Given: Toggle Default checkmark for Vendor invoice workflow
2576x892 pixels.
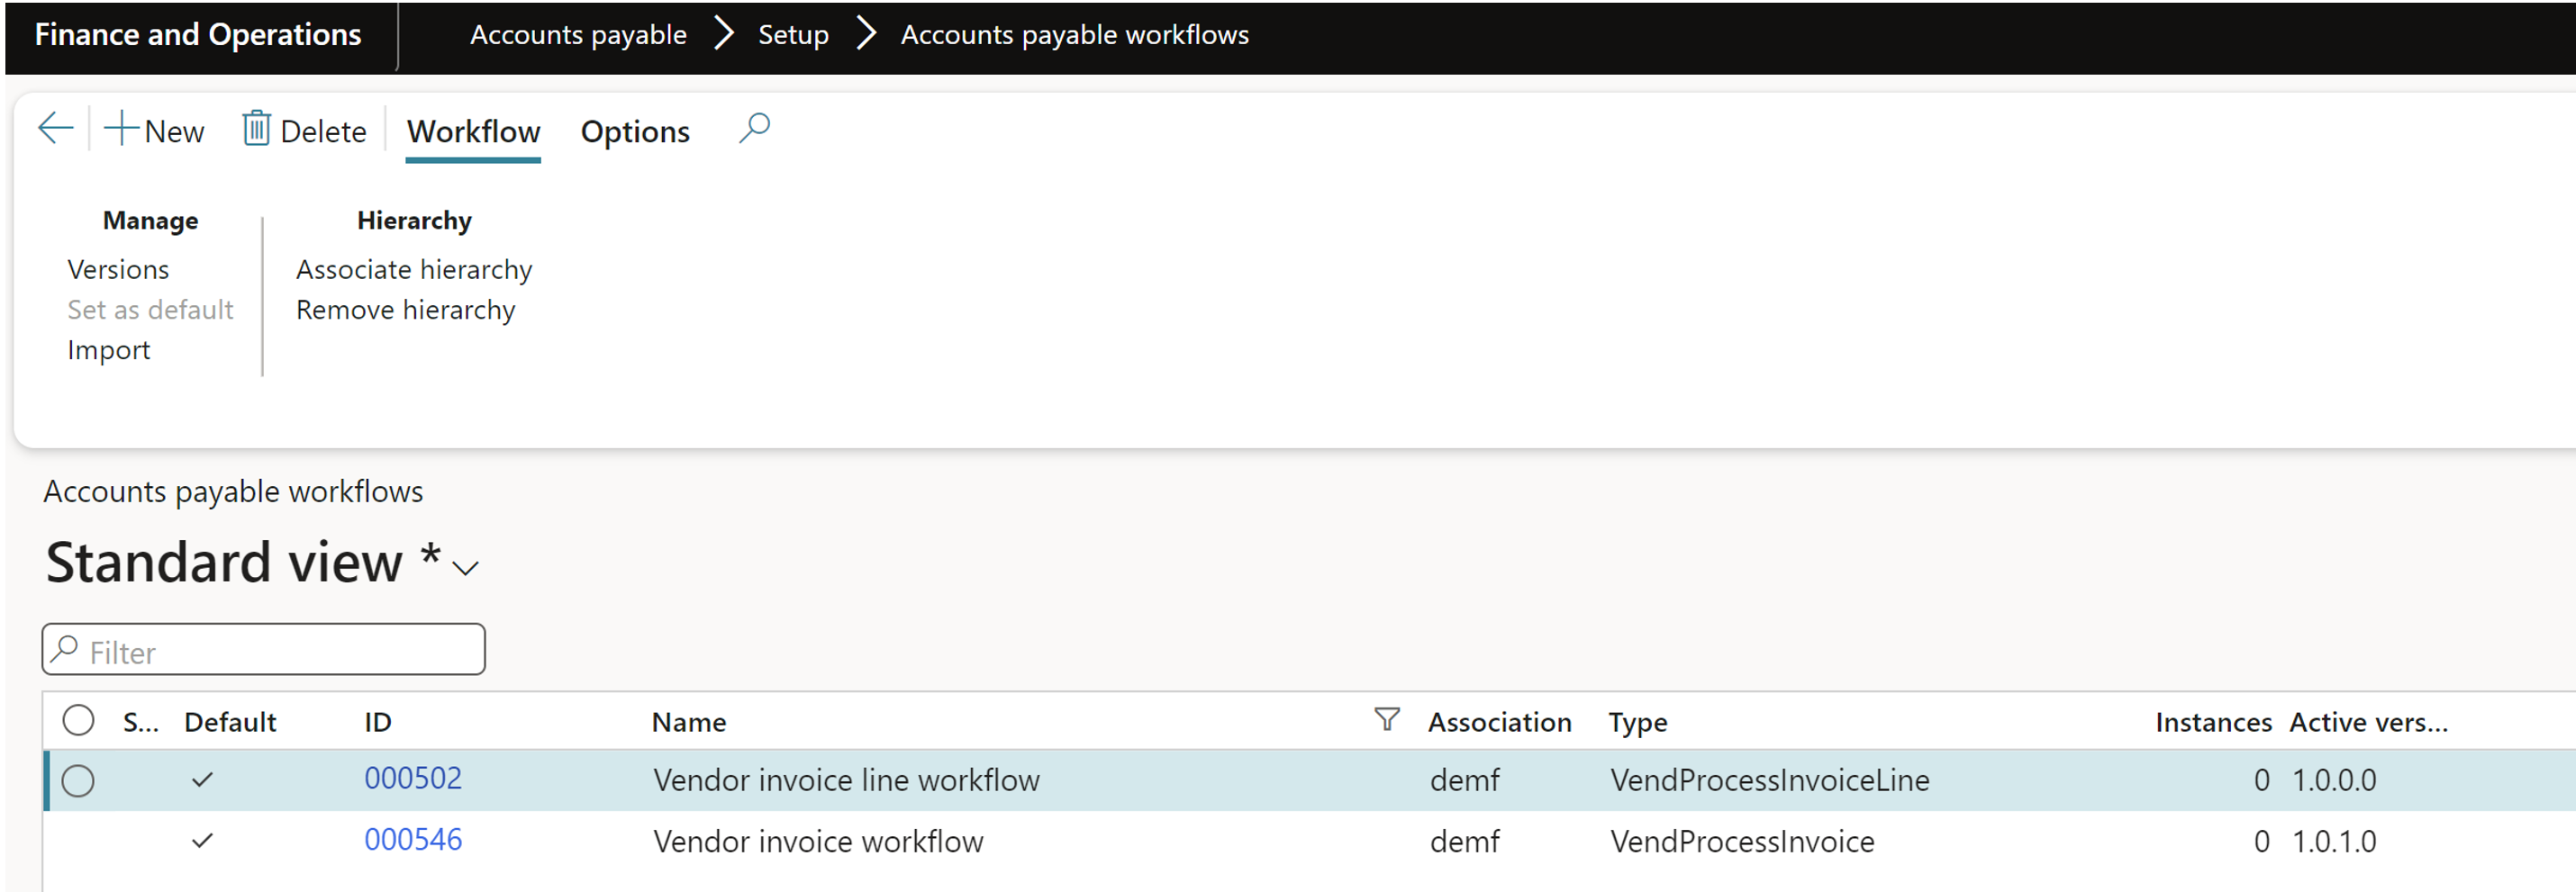Looking at the screenshot, I should coord(202,840).
